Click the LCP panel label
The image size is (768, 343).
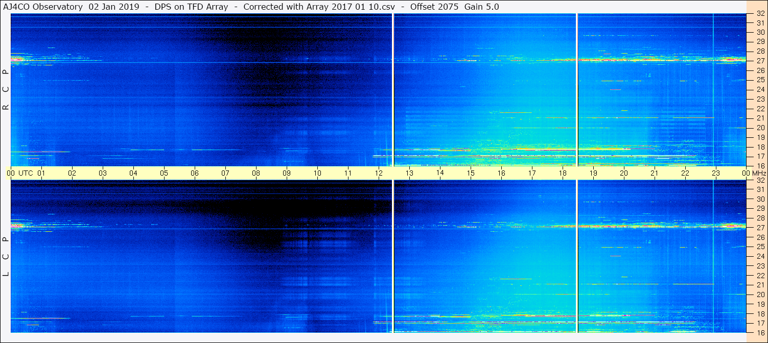pyautogui.click(x=6, y=257)
